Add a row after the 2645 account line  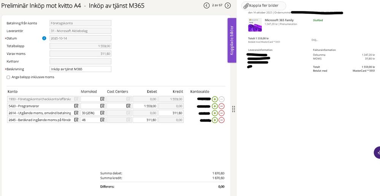pos(215,120)
